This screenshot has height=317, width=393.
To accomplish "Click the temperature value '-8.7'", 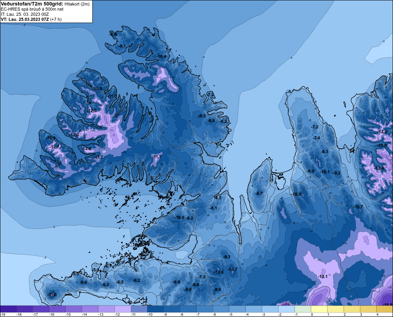I will point(259,193).
